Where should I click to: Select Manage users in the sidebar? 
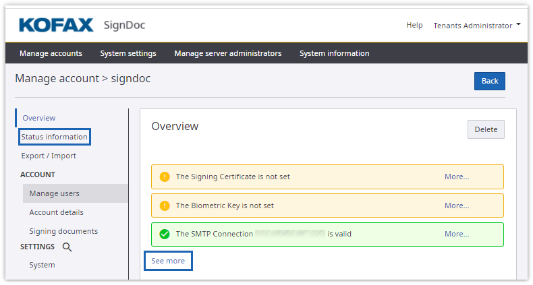pyautogui.click(x=54, y=193)
